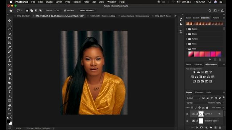Collapse the Reds gradient folder

(187, 49)
